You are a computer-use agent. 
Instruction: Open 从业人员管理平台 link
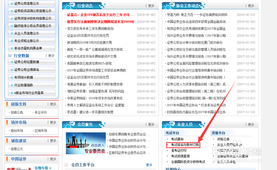(229, 145)
